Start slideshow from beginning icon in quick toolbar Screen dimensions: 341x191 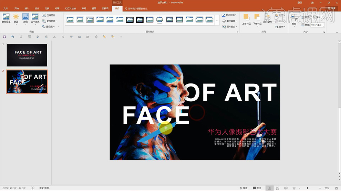coord(29,37)
